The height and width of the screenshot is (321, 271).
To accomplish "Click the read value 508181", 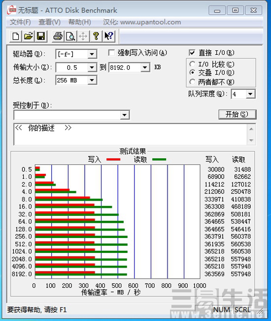I will coord(241,214).
